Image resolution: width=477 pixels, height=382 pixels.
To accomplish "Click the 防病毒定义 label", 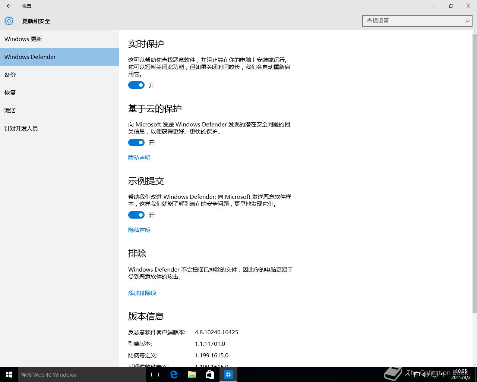I will (143, 355).
